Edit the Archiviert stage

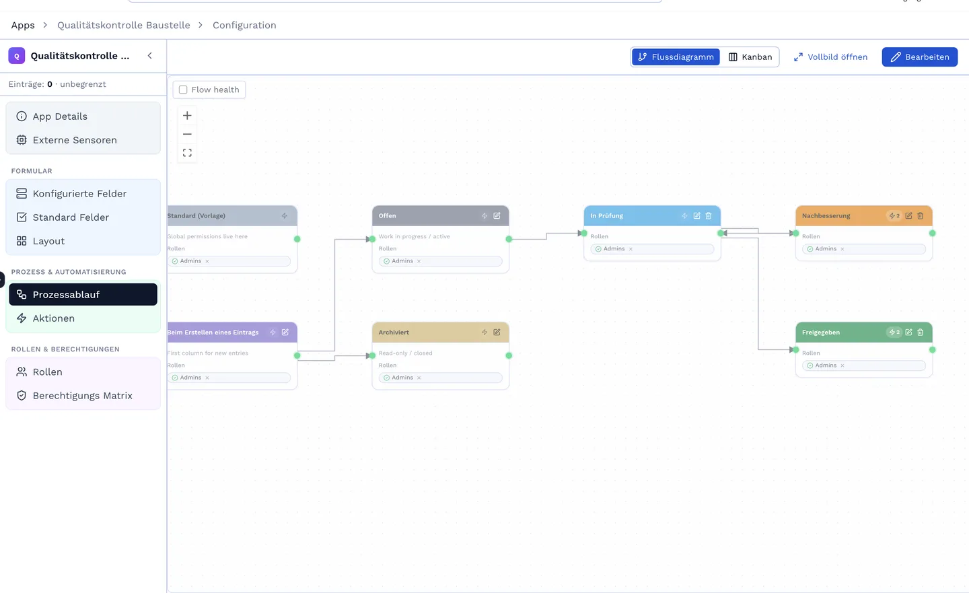pos(497,333)
